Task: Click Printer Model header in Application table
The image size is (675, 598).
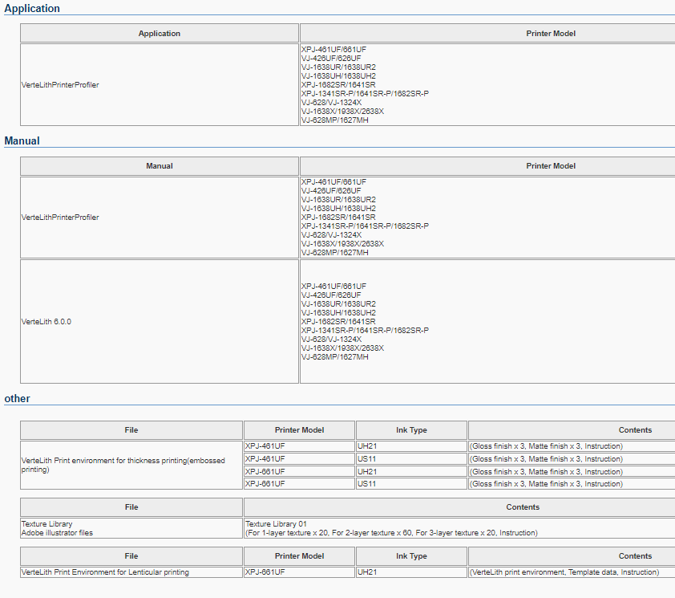Action: point(551,33)
